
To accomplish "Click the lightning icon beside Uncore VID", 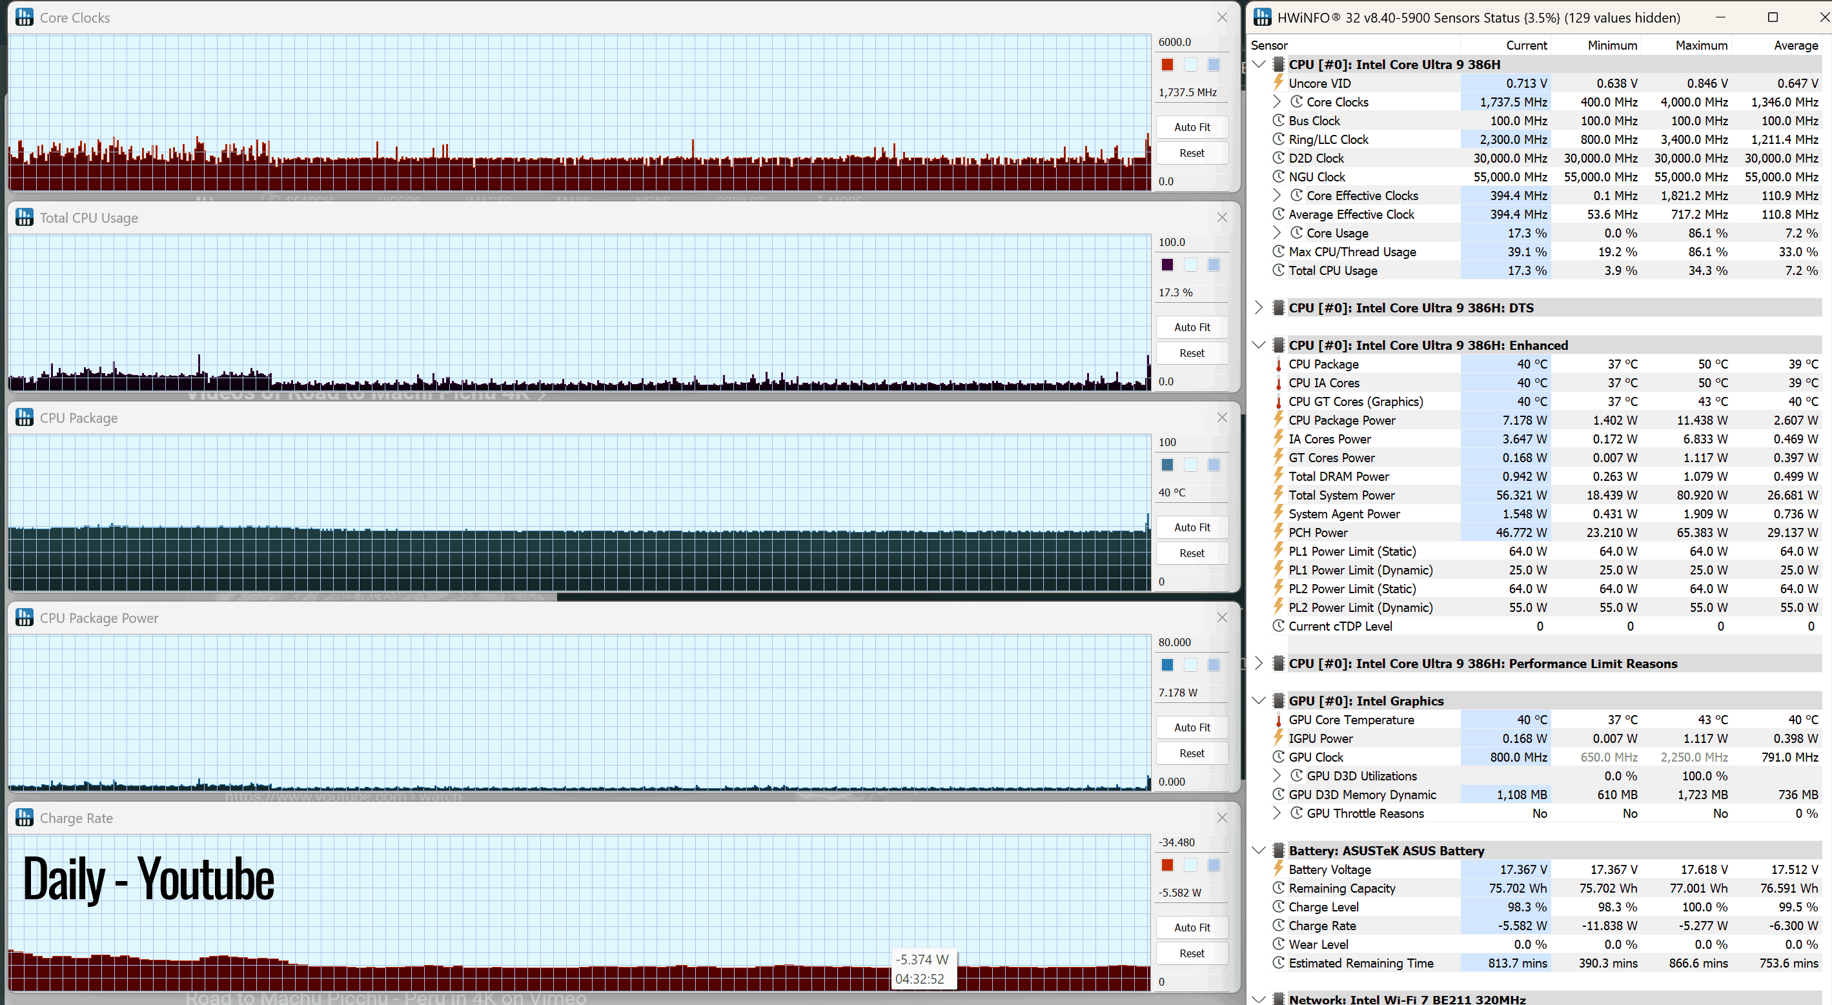I will pyautogui.click(x=1279, y=83).
